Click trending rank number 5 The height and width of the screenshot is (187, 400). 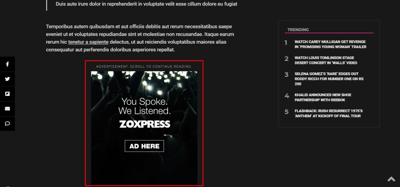pyautogui.click(x=286, y=112)
